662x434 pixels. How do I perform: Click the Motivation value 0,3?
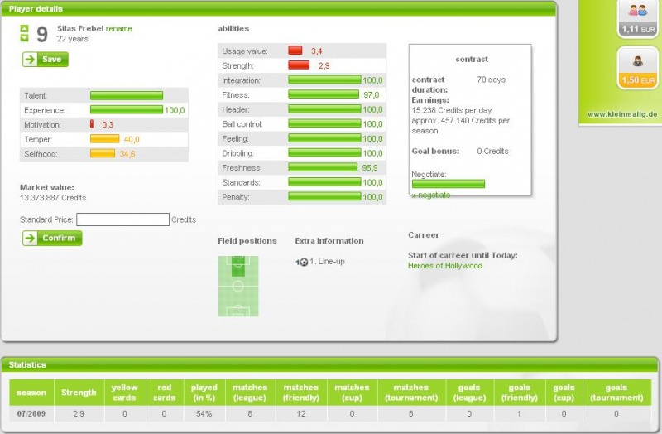[x=108, y=125]
